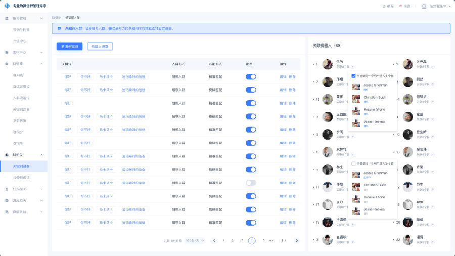The image size is (455, 256).
Task: Uncheck the checked box in upper robot popup
Action: coord(353,76)
